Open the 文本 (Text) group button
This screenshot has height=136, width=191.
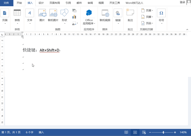(x=30, y=16)
